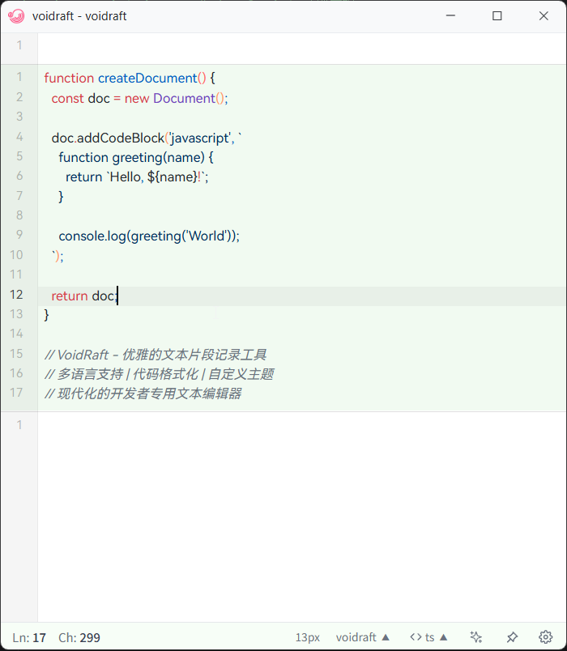The height and width of the screenshot is (651, 567).
Task: Open settings using the gear icon
Action: pyautogui.click(x=545, y=637)
